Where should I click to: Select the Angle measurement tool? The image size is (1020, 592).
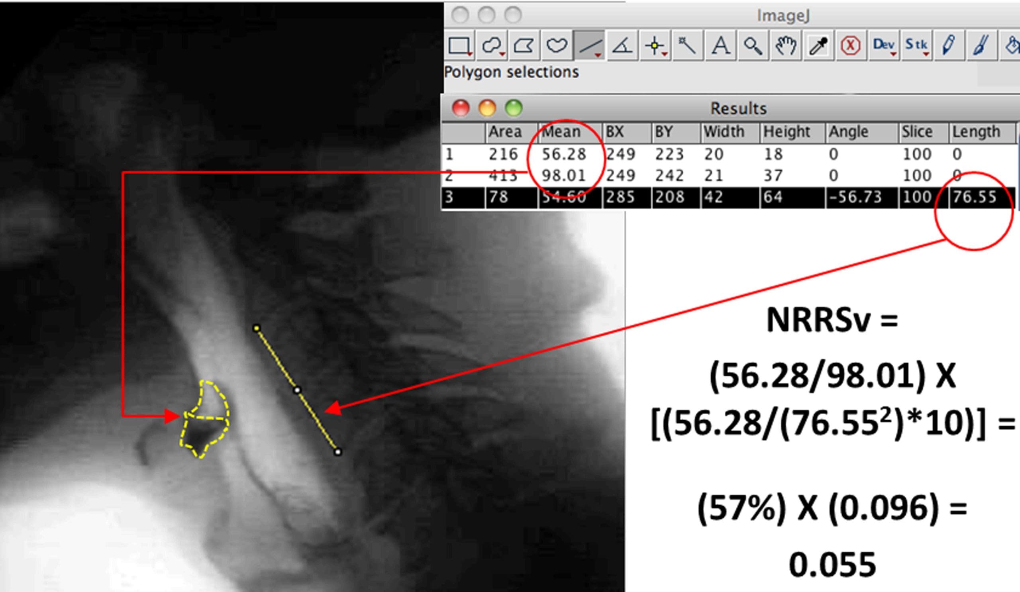(x=622, y=45)
